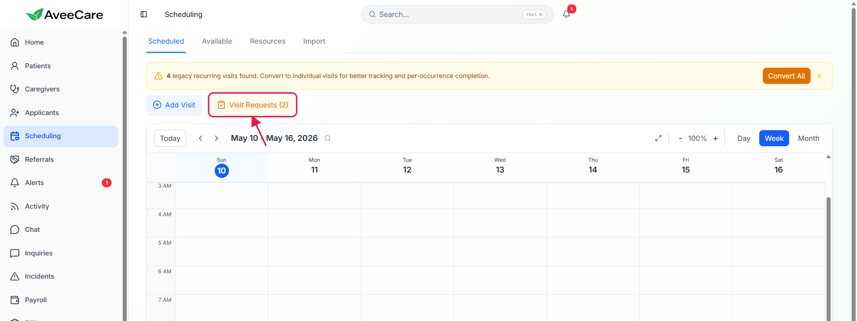Select Friday 15 column header

point(686,167)
